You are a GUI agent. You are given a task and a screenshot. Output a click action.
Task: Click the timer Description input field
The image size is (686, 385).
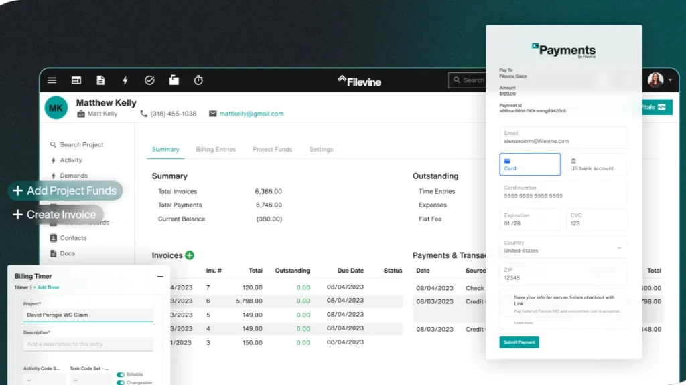[88, 344]
